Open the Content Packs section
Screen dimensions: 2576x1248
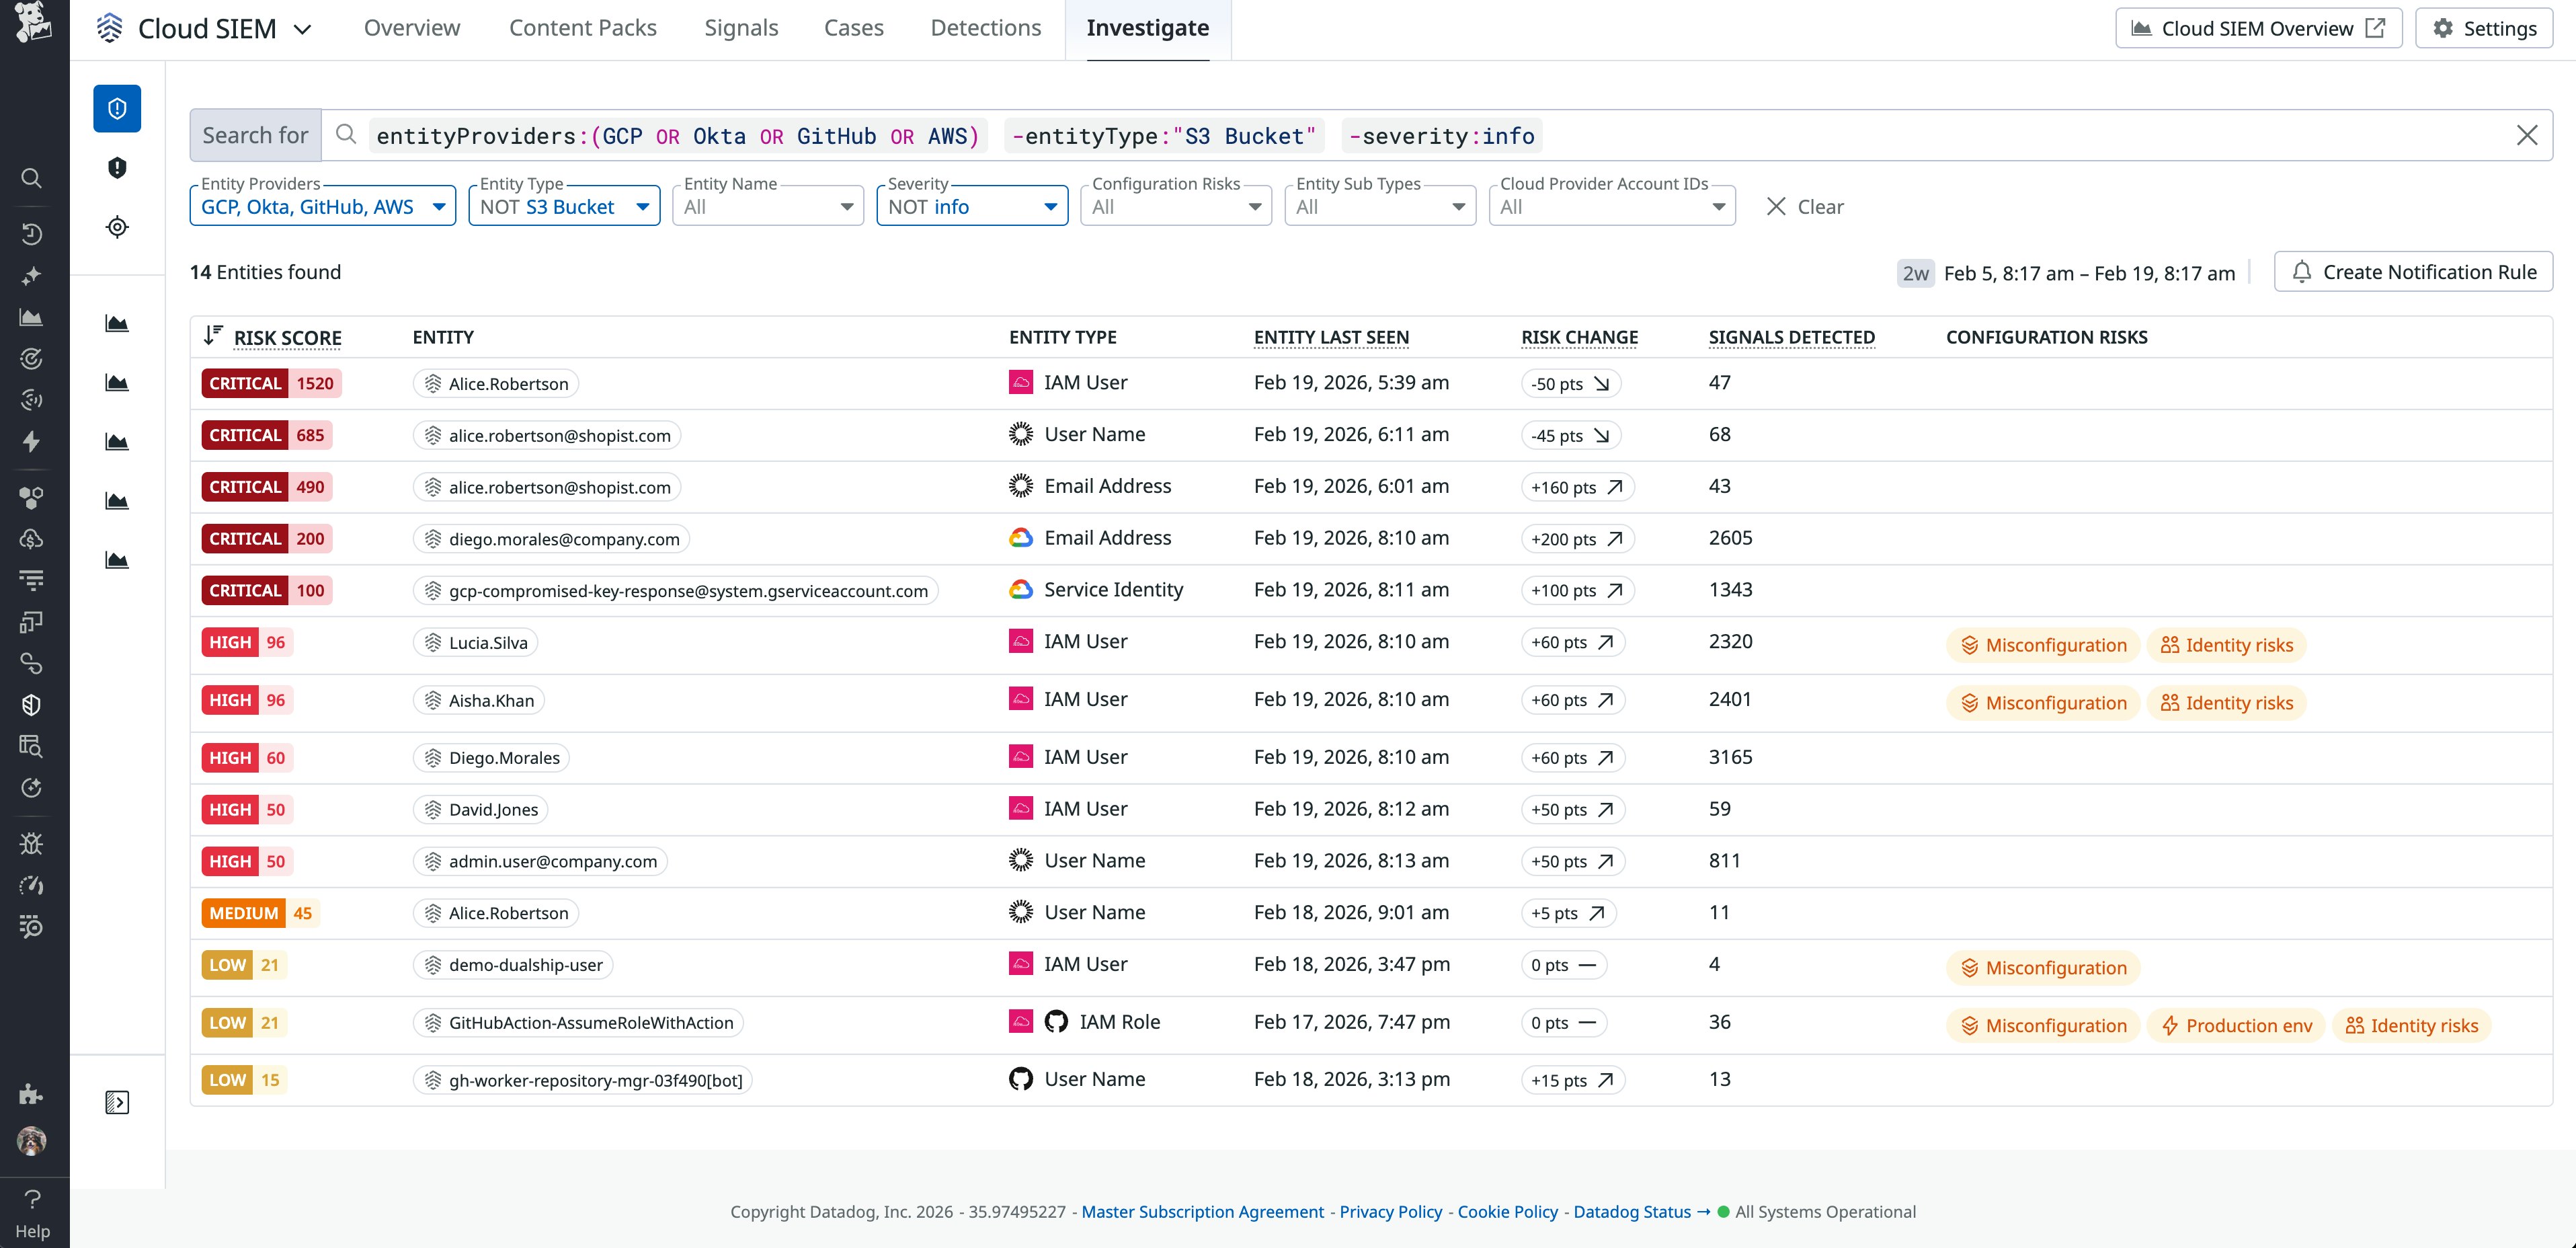click(582, 27)
